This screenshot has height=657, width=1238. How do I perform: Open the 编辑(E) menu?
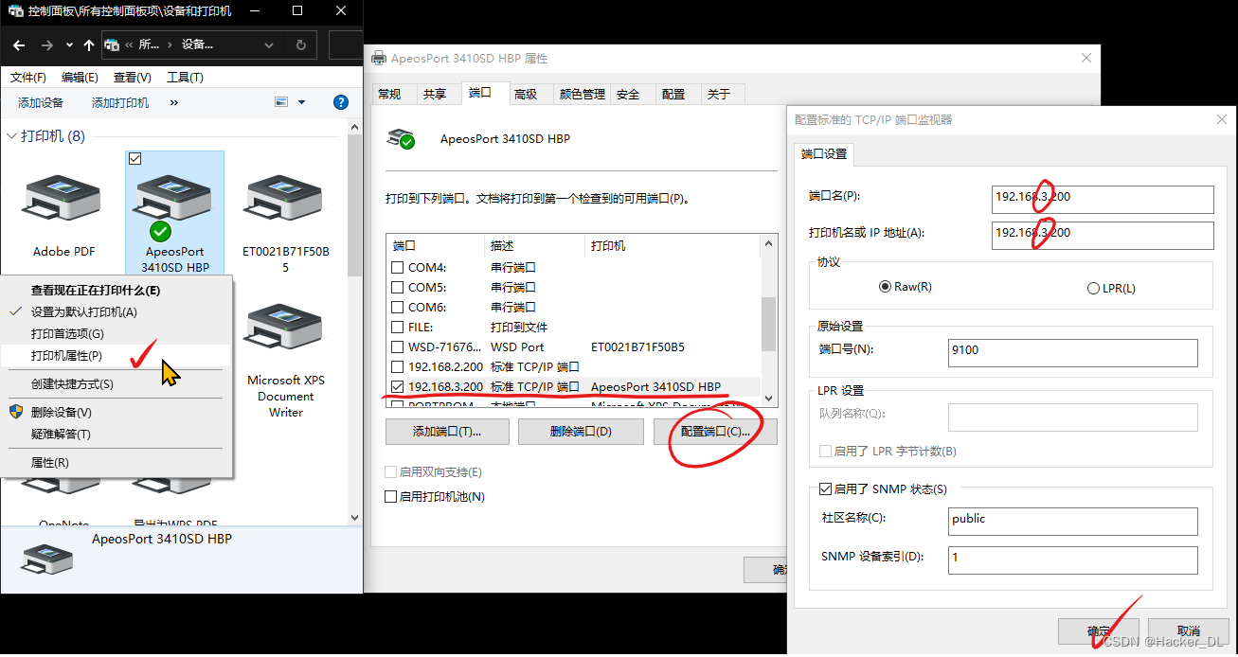tap(80, 78)
